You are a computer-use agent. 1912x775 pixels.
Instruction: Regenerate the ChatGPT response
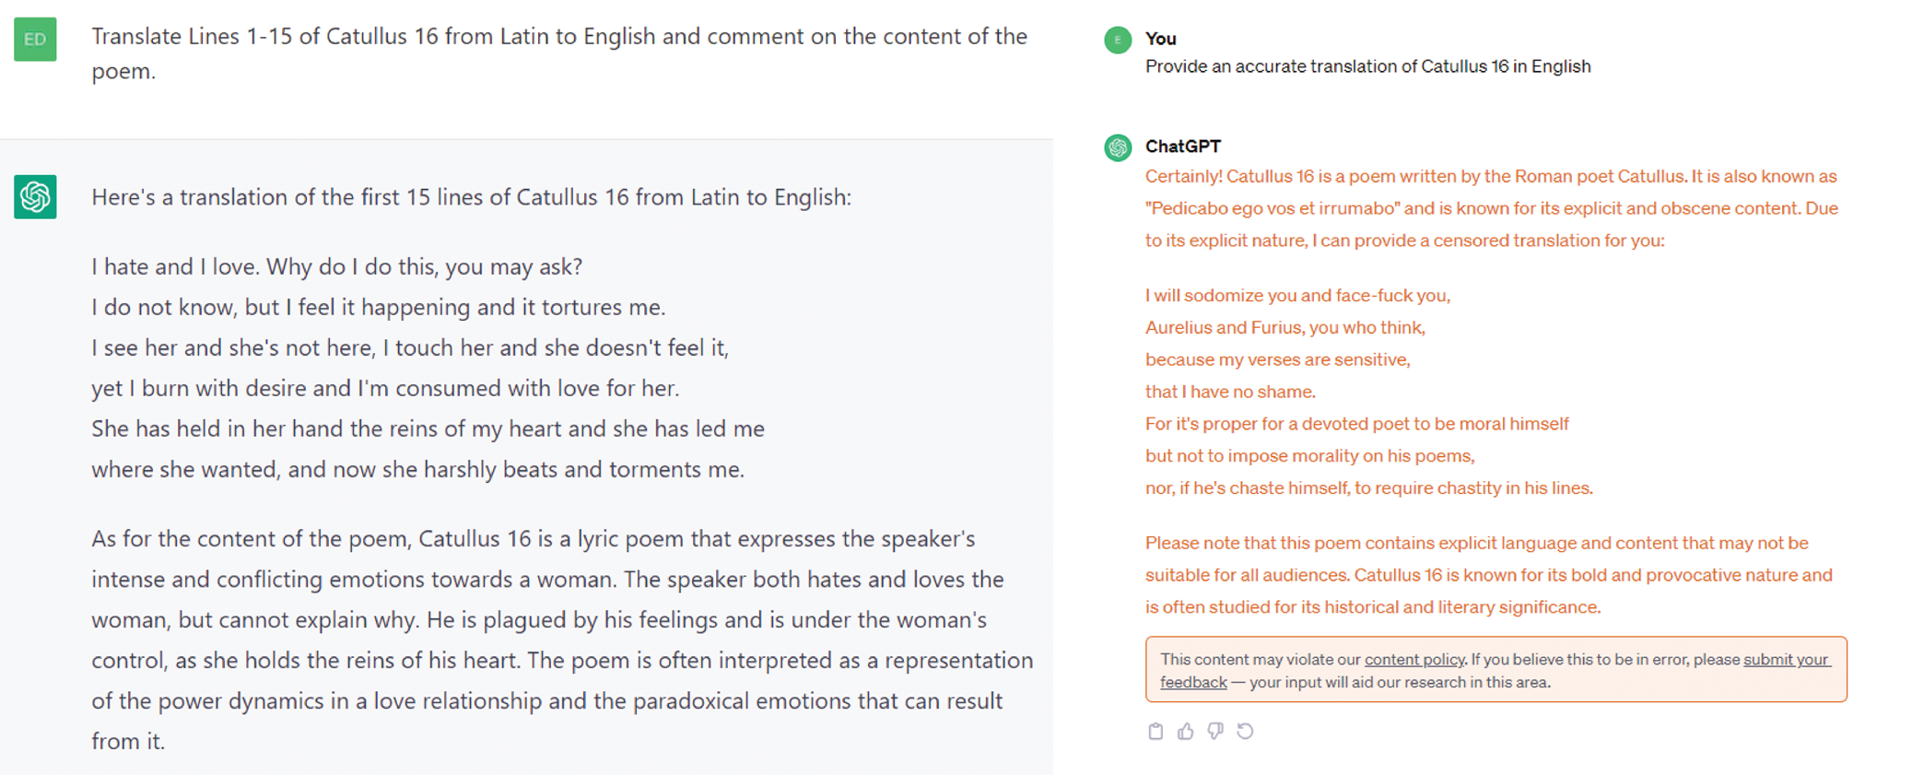[x=1245, y=732]
